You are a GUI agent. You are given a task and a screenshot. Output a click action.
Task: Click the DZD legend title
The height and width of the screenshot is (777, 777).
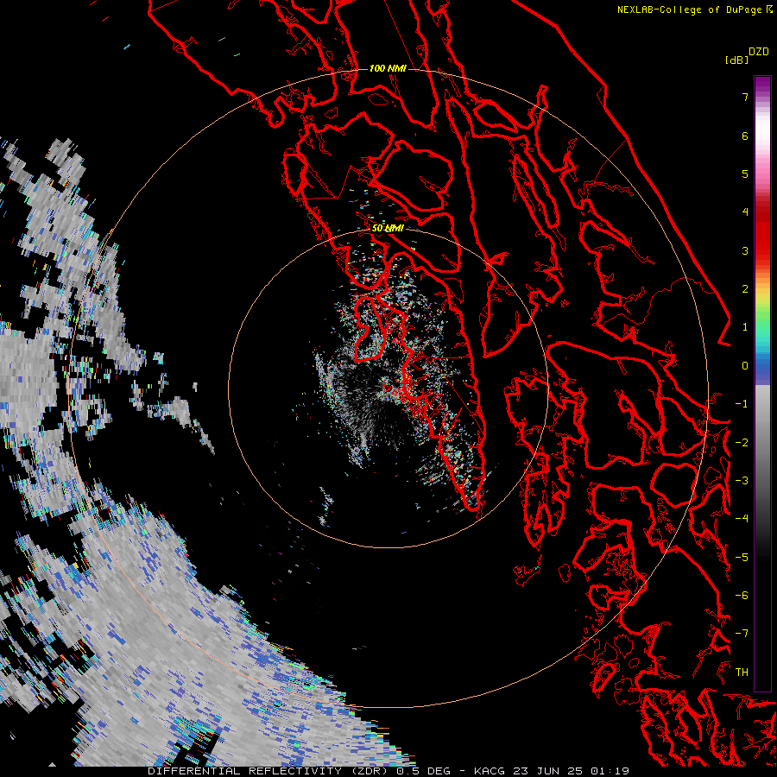coord(759,52)
